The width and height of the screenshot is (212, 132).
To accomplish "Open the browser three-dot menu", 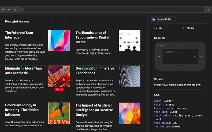I will point(209,10).
